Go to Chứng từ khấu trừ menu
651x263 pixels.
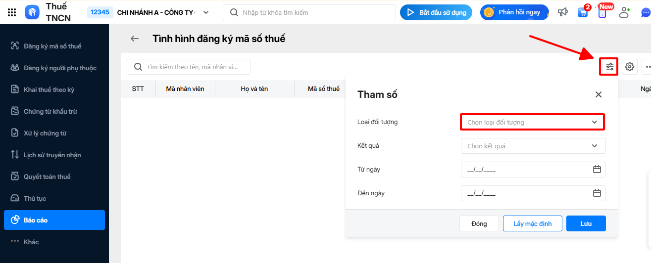tap(50, 111)
